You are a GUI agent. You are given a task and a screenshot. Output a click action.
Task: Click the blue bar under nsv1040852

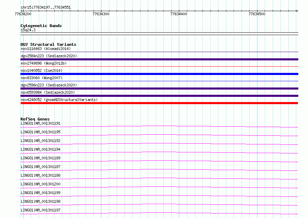pyautogui.click(x=159, y=74)
